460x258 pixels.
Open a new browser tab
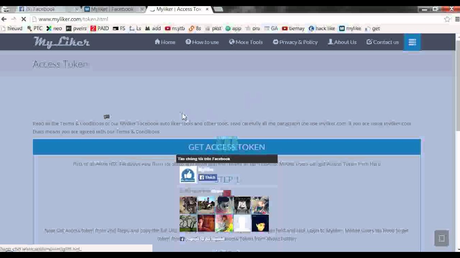coord(218,9)
